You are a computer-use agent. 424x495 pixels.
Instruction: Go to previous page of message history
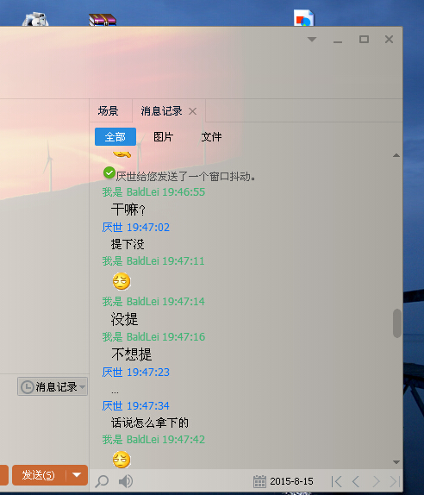356,482
